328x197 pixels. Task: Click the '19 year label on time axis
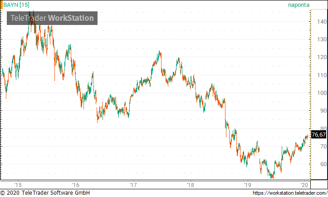pyautogui.click(x=248, y=185)
